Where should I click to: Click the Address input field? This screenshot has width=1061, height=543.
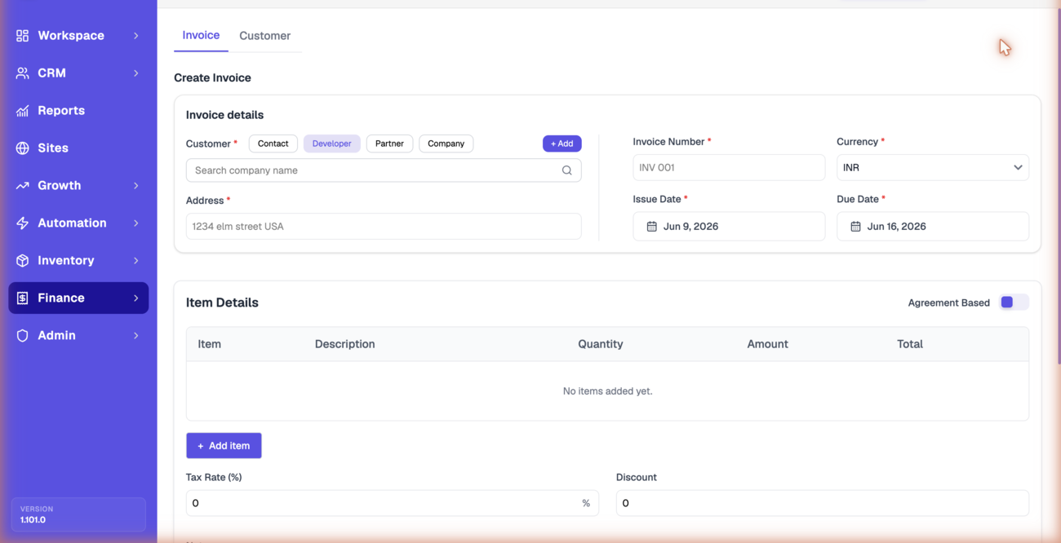384,227
